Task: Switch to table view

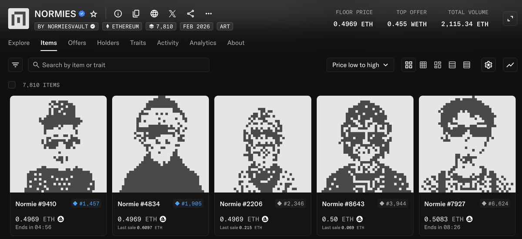Action: [467, 65]
